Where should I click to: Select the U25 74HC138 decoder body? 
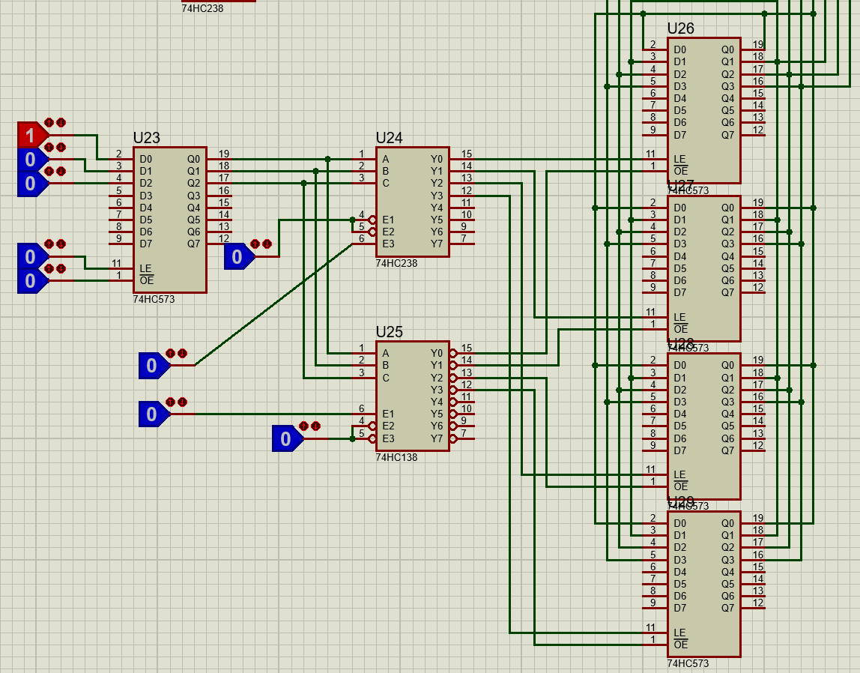[412, 396]
